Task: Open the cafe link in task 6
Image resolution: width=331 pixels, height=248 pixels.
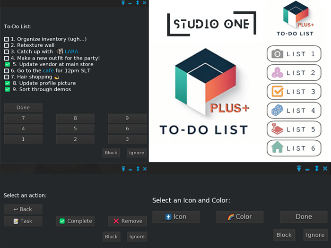Action: point(48,71)
